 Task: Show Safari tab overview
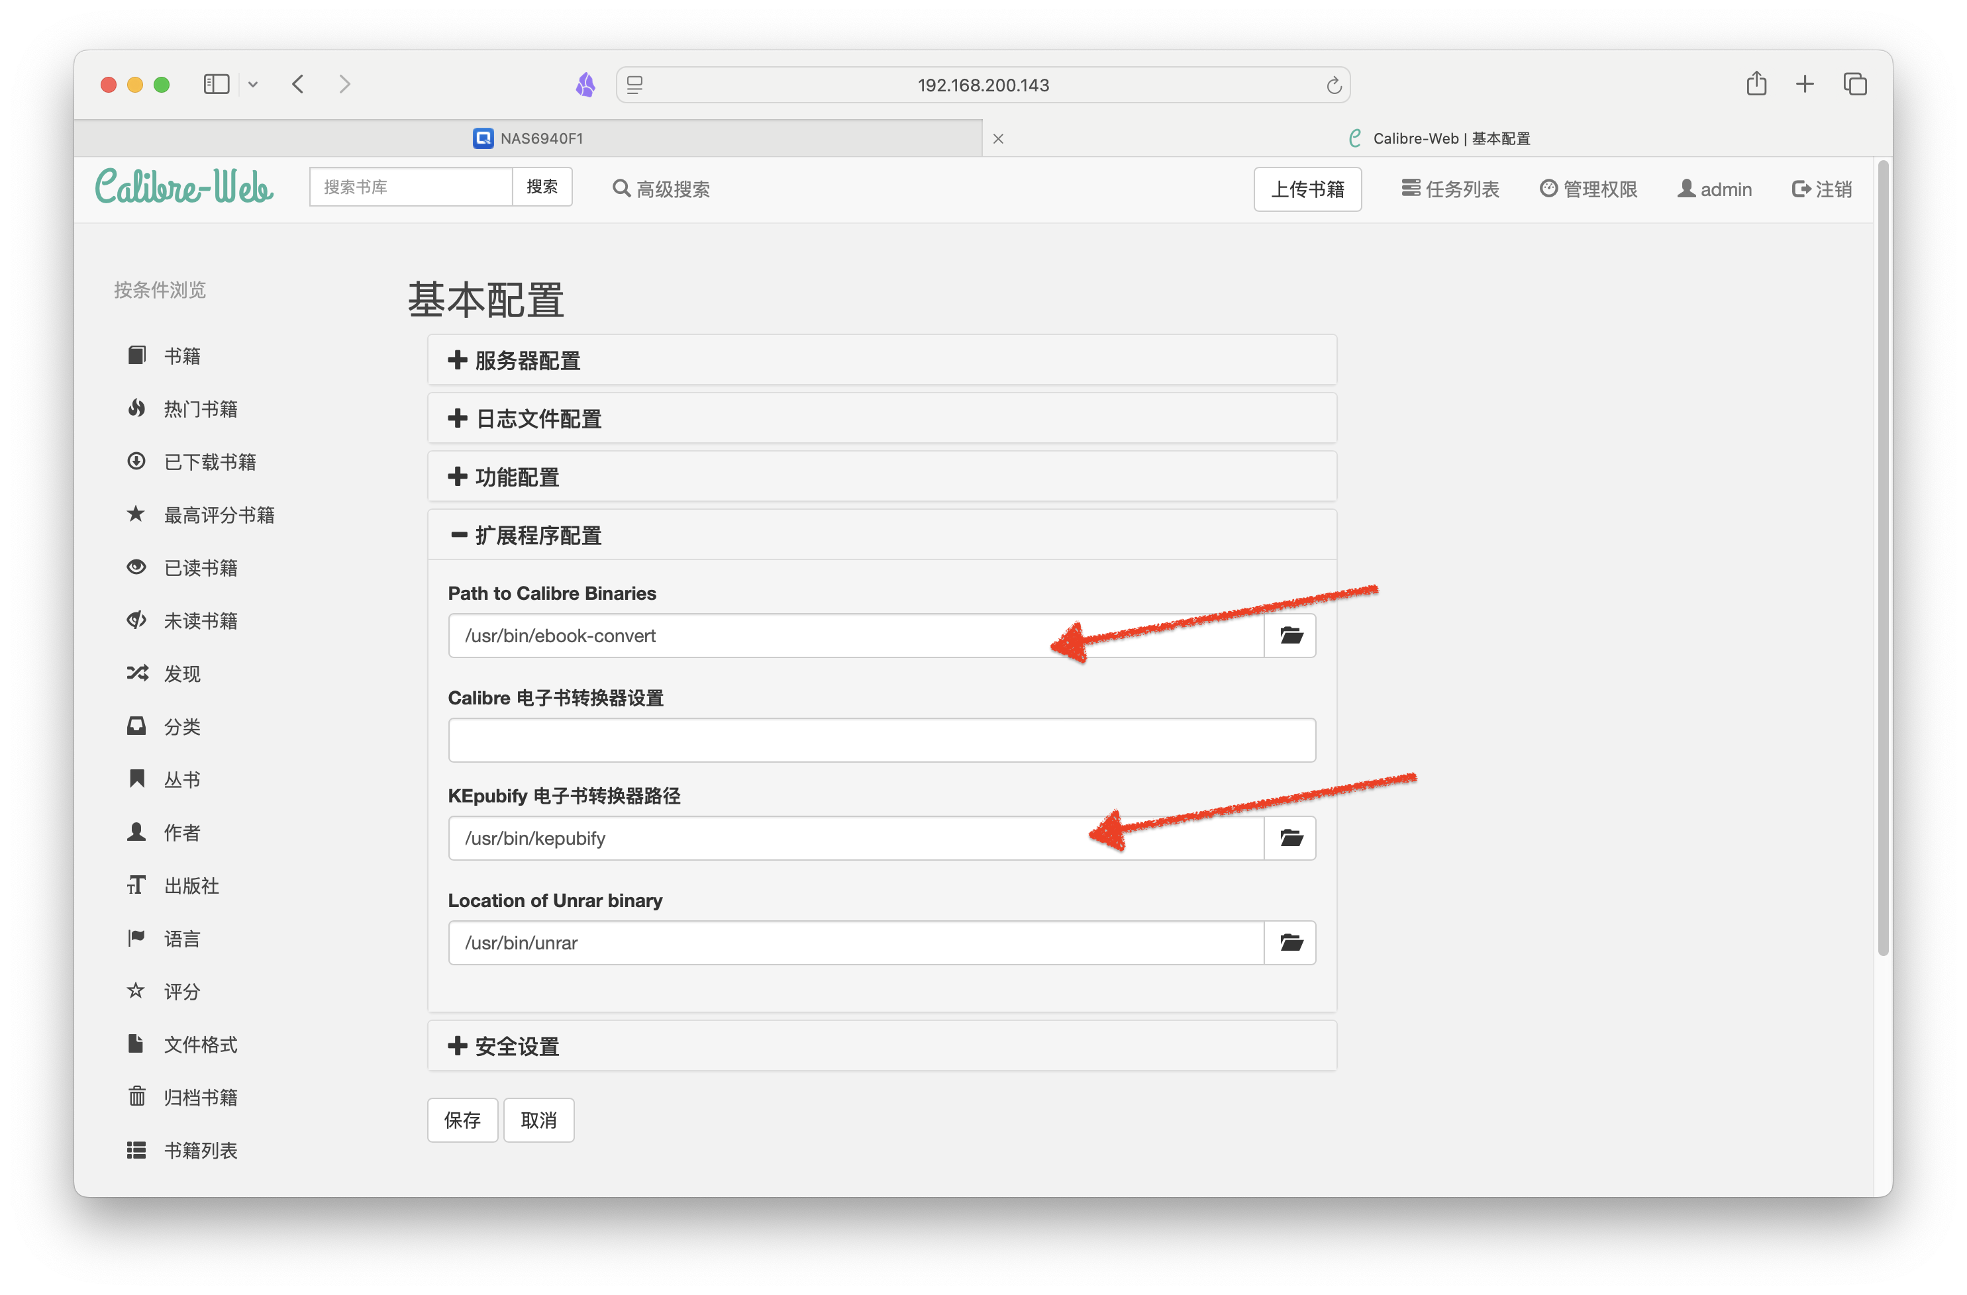click(1856, 83)
